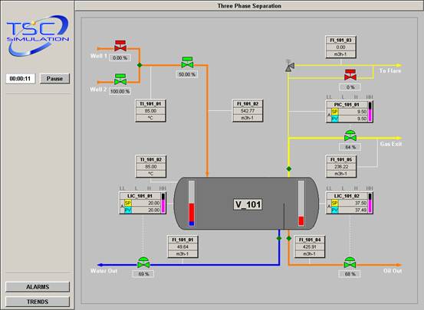424x310 pixels.
Task: Click the cyan PV tag in LIC_101_02
Action: click(x=335, y=210)
